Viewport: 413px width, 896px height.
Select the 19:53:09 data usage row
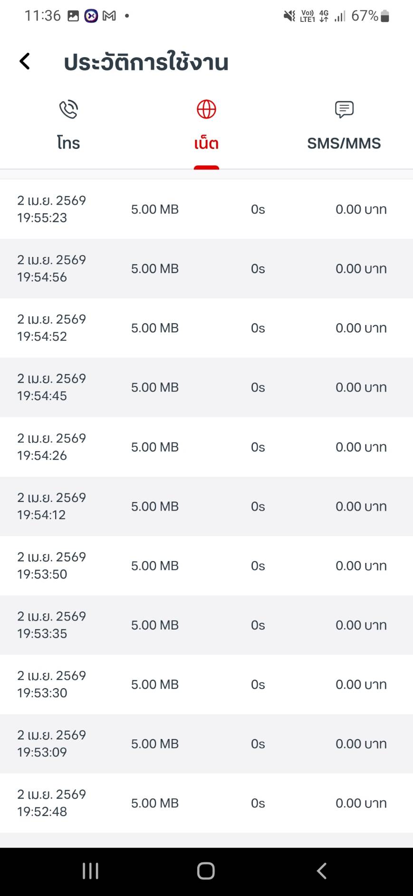[206, 744]
